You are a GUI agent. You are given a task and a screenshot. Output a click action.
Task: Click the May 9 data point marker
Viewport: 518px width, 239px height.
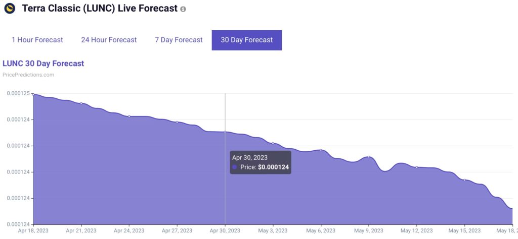pyautogui.click(x=369, y=157)
